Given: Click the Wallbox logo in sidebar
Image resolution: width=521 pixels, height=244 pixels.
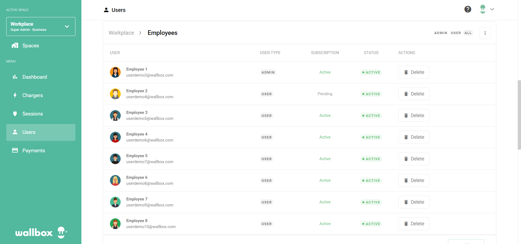Looking at the screenshot, I should pyautogui.click(x=41, y=233).
